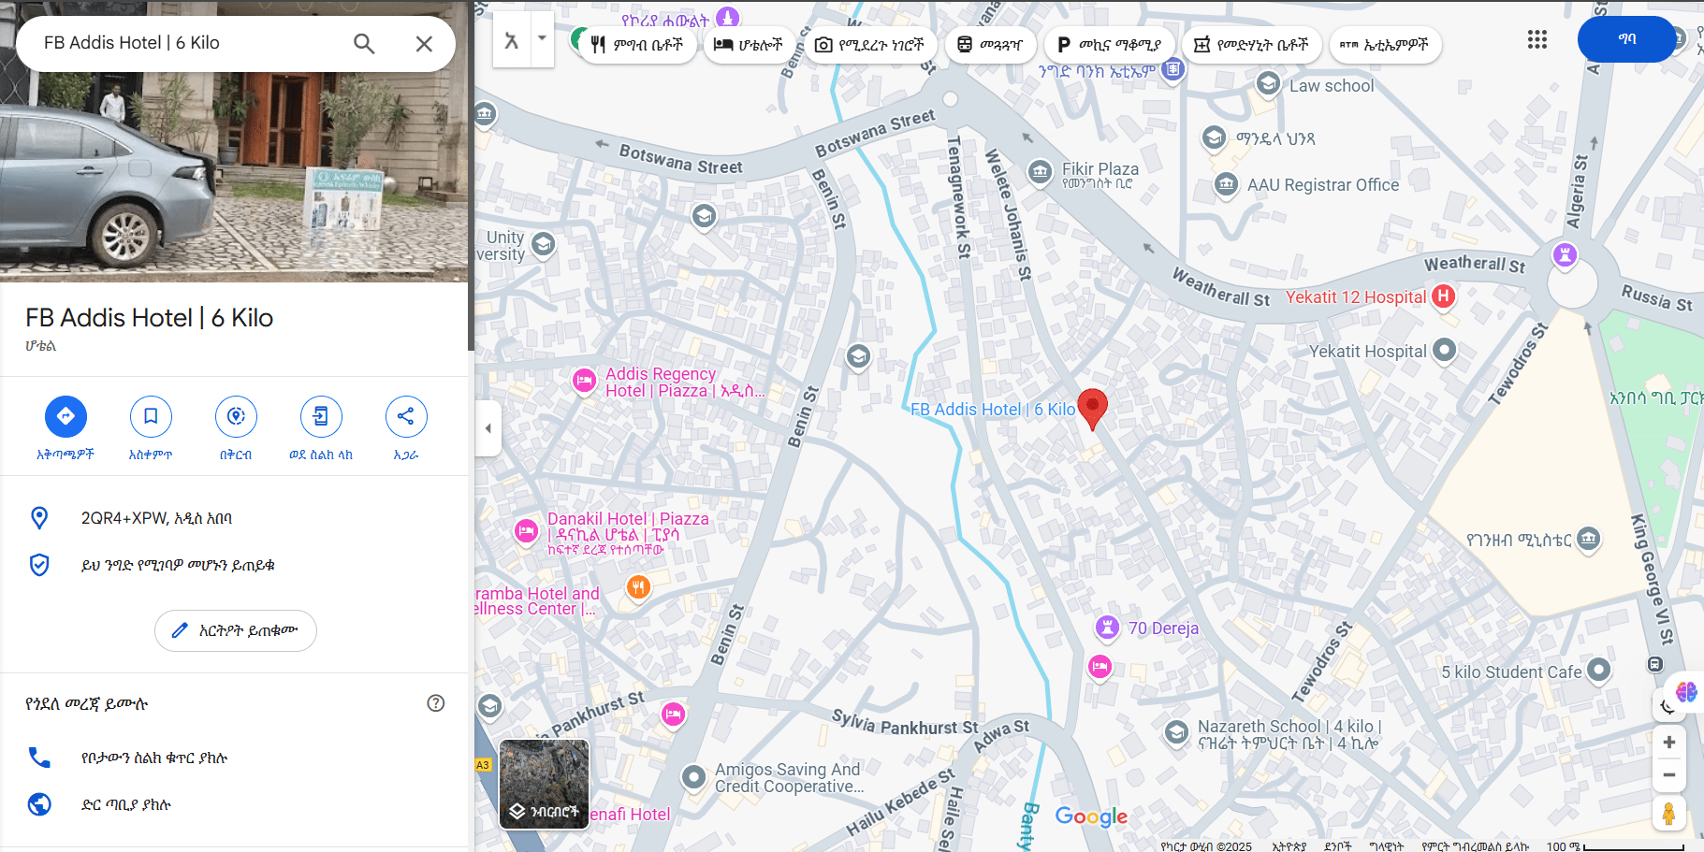
Task: Click the Street View pegman icon
Action: pyautogui.click(x=1668, y=814)
